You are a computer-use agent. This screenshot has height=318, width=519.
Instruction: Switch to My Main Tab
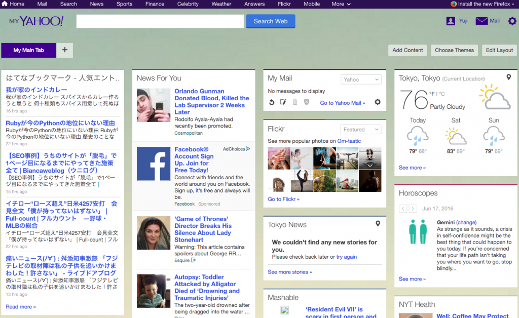tap(28, 50)
